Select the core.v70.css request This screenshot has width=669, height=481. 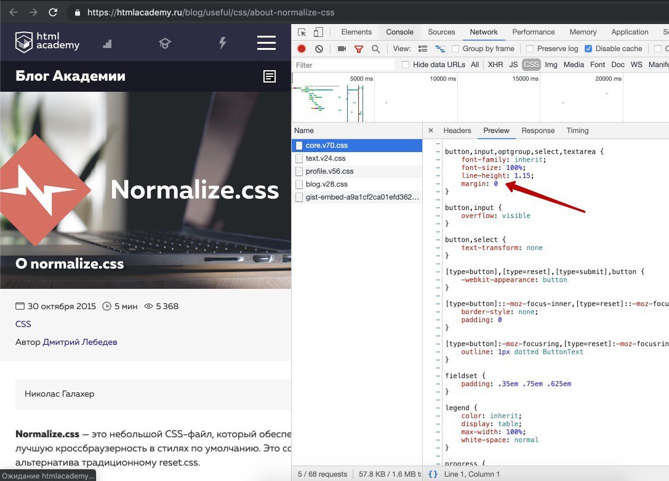(x=357, y=145)
